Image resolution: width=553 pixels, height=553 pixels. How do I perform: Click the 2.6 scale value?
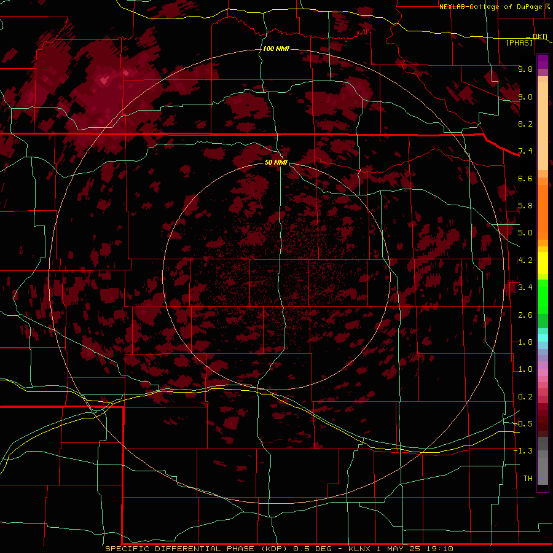[525, 315]
